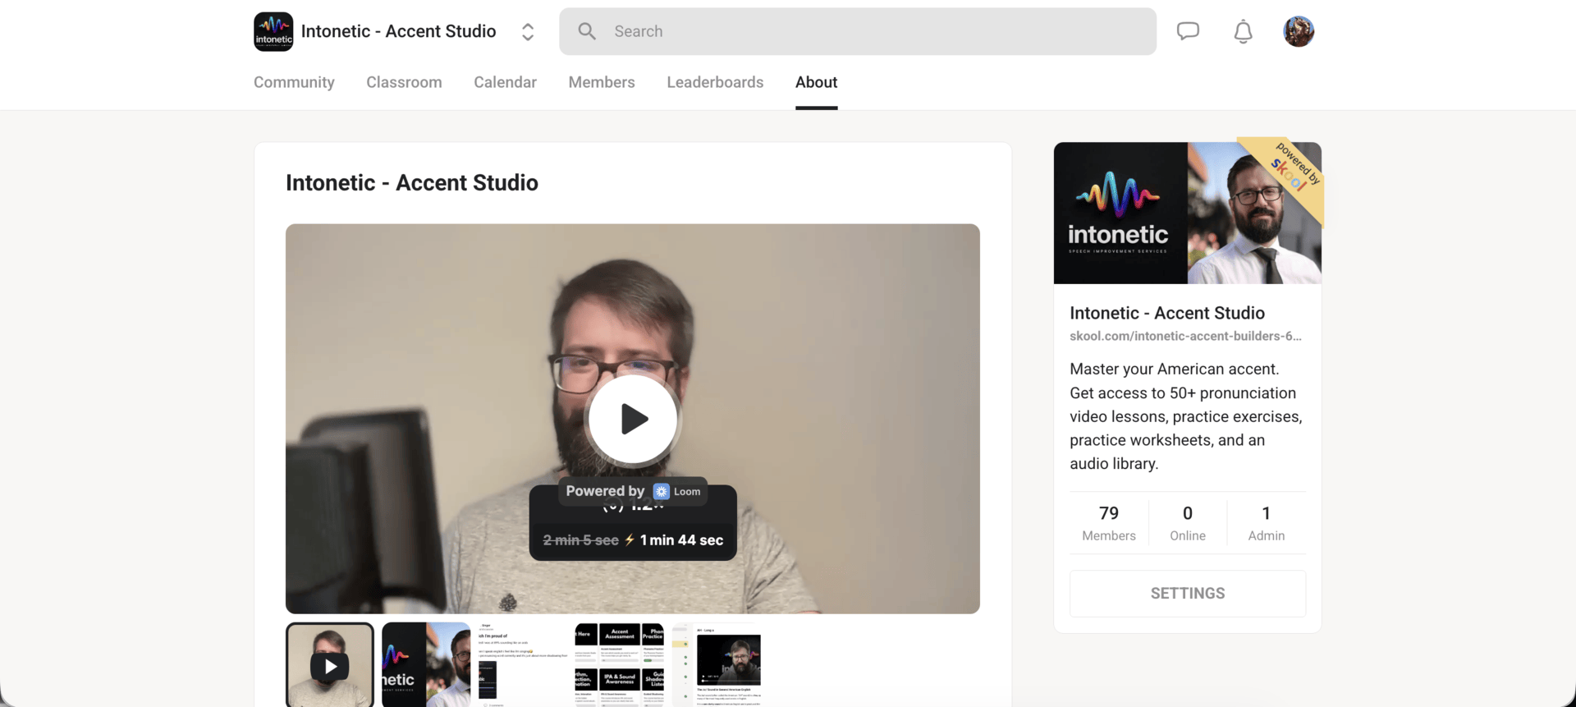The image size is (1576, 707).
Task: Switch to the Classroom tab
Action: (404, 82)
